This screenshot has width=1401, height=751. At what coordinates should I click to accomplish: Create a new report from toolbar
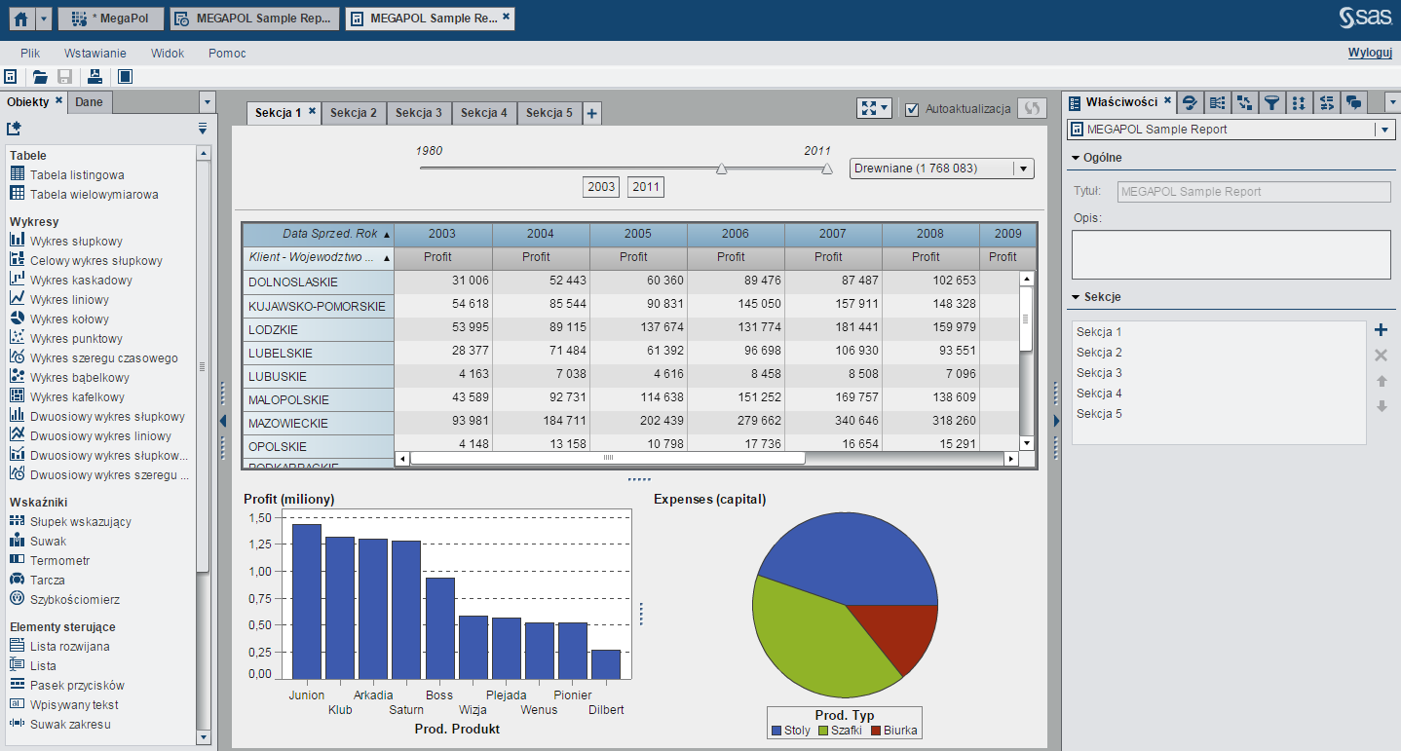(x=11, y=76)
